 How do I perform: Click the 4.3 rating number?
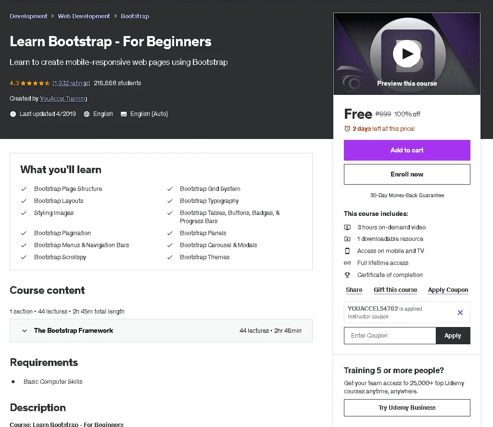(14, 83)
